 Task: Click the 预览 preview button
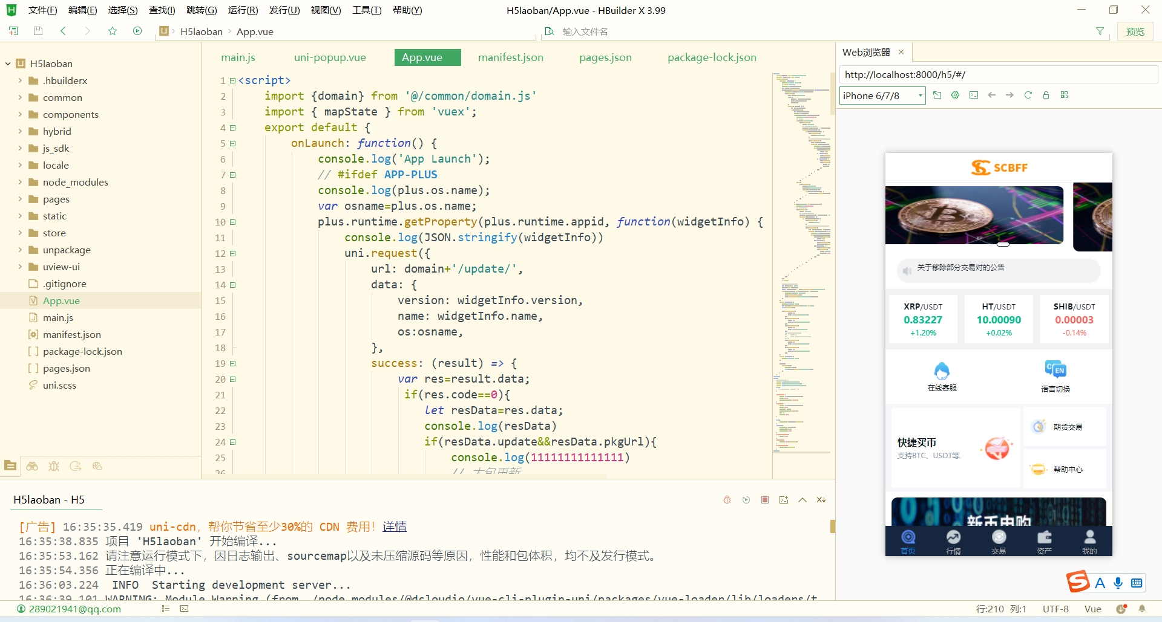1135,31
